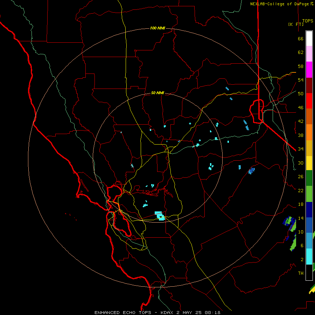This screenshot has width=315, height=315.
Task: Click the "TOPS" legend heading
Action: [x=308, y=21]
